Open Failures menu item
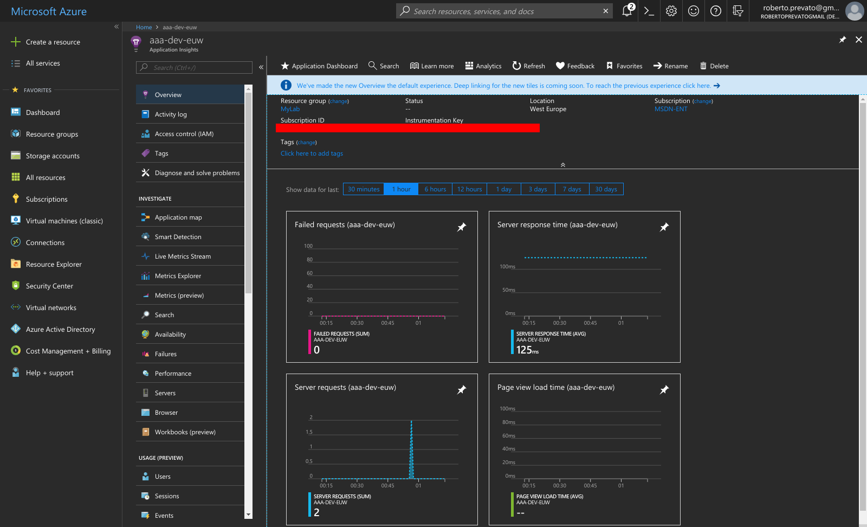The height and width of the screenshot is (527, 867). (190, 354)
